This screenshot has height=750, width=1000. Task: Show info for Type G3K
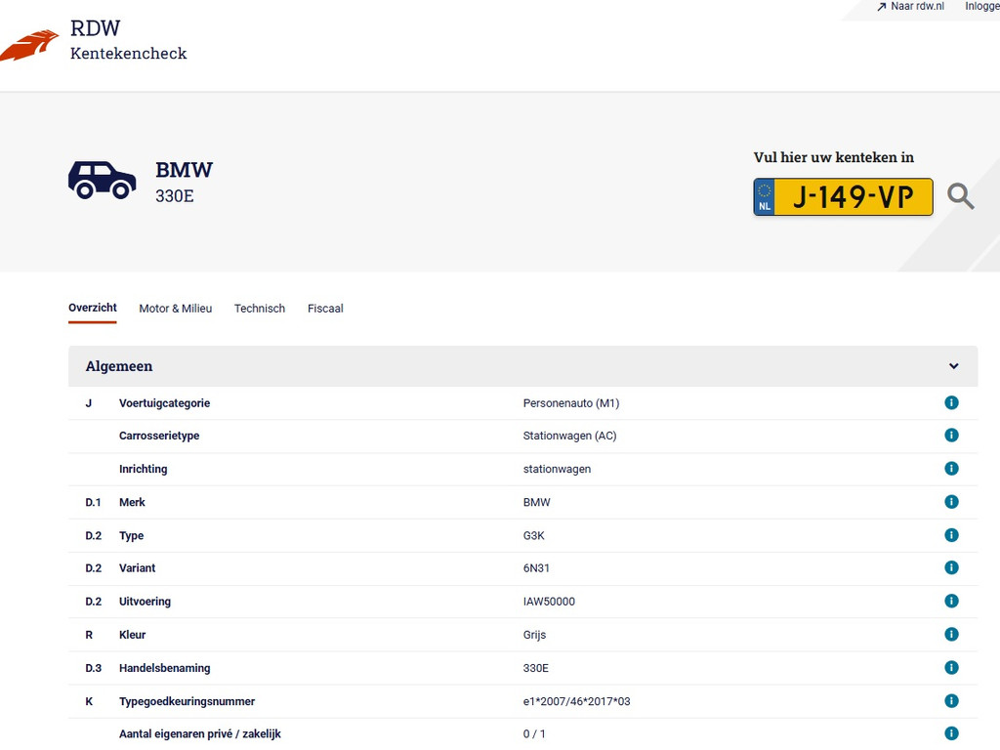pyautogui.click(x=951, y=535)
